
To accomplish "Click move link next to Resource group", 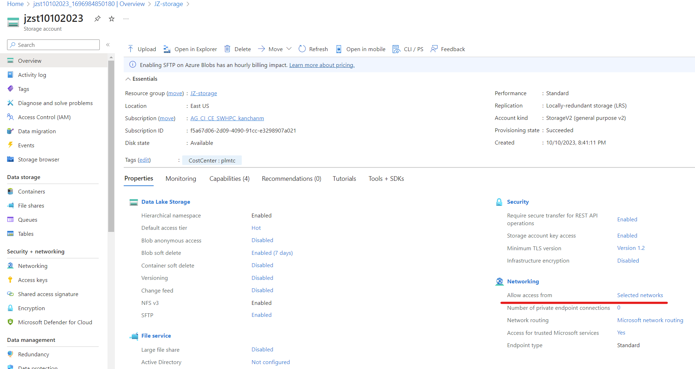I will (x=175, y=93).
